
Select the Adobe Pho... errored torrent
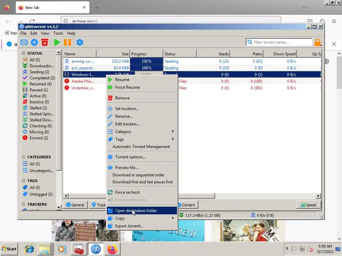(x=83, y=81)
